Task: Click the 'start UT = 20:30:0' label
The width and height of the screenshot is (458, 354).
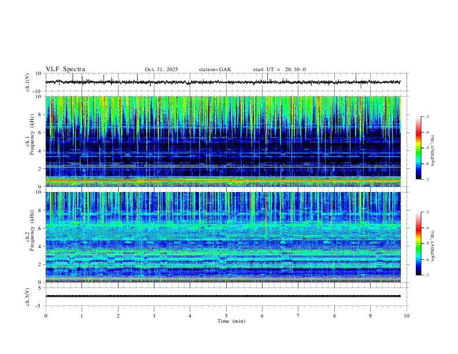Action: 279,69
